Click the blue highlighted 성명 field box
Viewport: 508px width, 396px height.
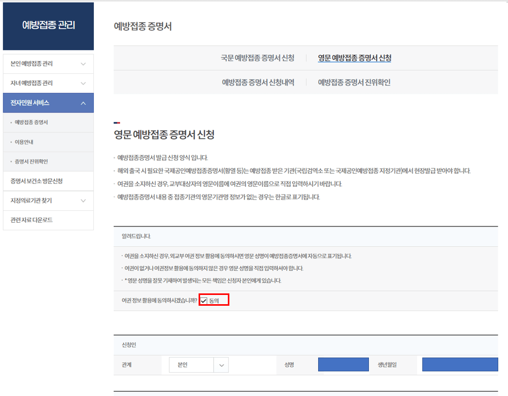coord(343,365)
